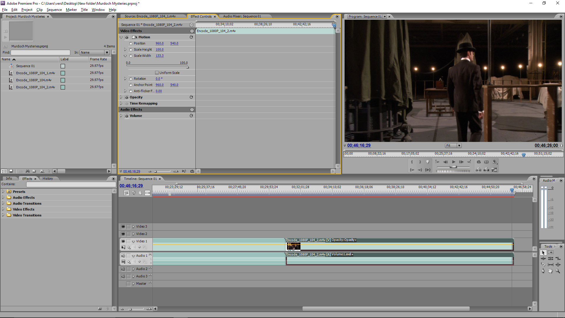Hide Video 1 track with eye toggle

[x=123, y=241]
